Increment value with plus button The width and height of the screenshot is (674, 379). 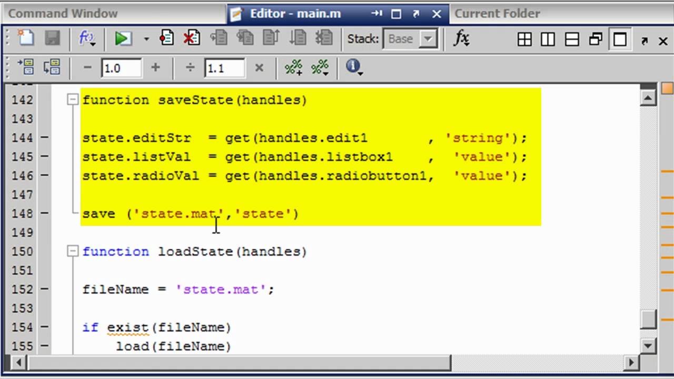pyautogui.click(x=155, y=67)
